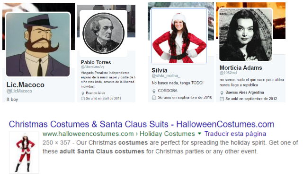The height and width of the screenshot is (176, 303).
Task: Open the Pablo Torres name heading
Action: [96, 62]
